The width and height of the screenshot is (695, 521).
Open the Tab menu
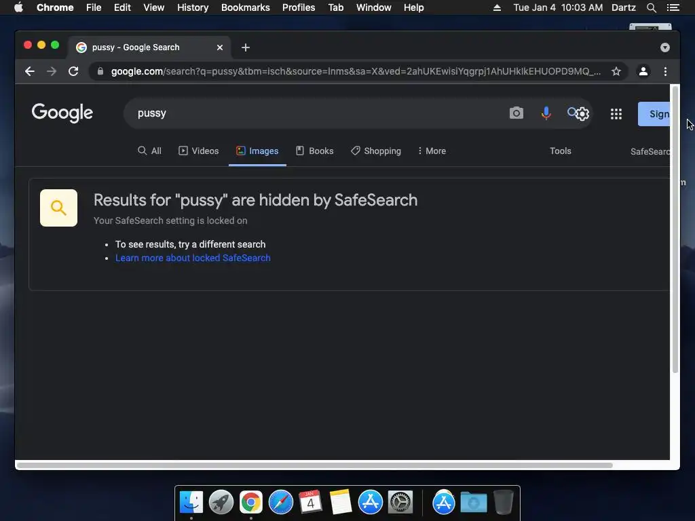(335, 7)
